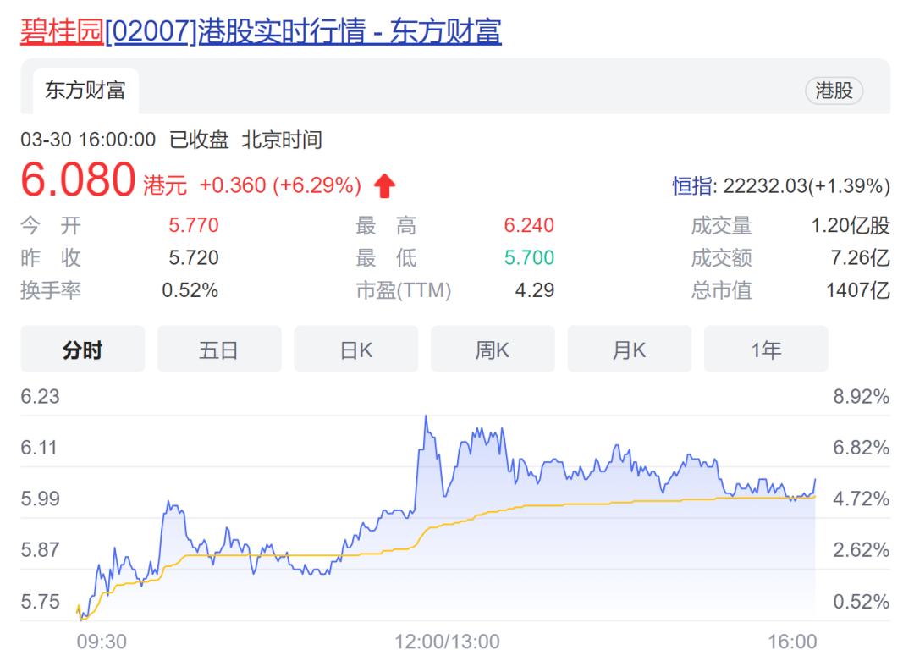Select the 月K monthly candlestick view
The width and height of the screenshot is (914, 661).
pos(629,350)
